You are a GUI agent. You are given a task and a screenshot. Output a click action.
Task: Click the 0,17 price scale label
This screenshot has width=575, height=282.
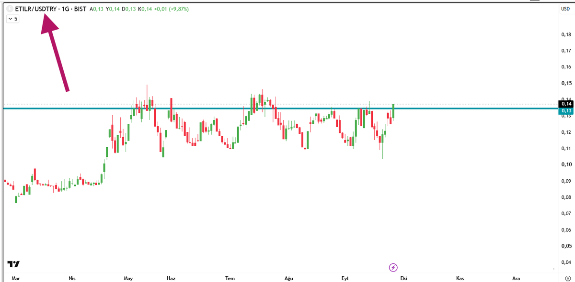(x=566, y=51)
